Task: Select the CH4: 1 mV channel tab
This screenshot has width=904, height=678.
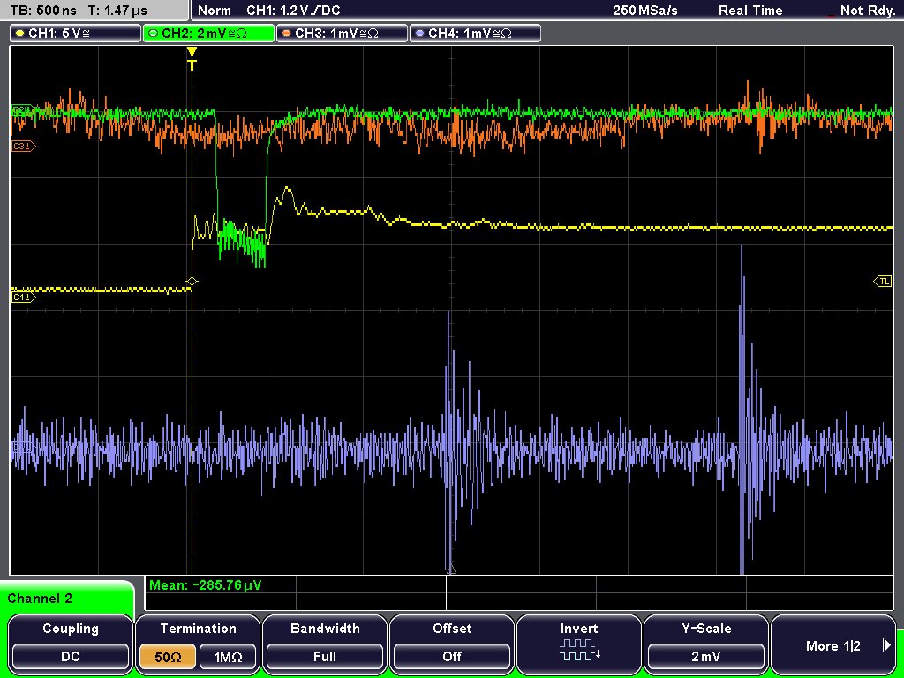Action: [x=475, y=34]
